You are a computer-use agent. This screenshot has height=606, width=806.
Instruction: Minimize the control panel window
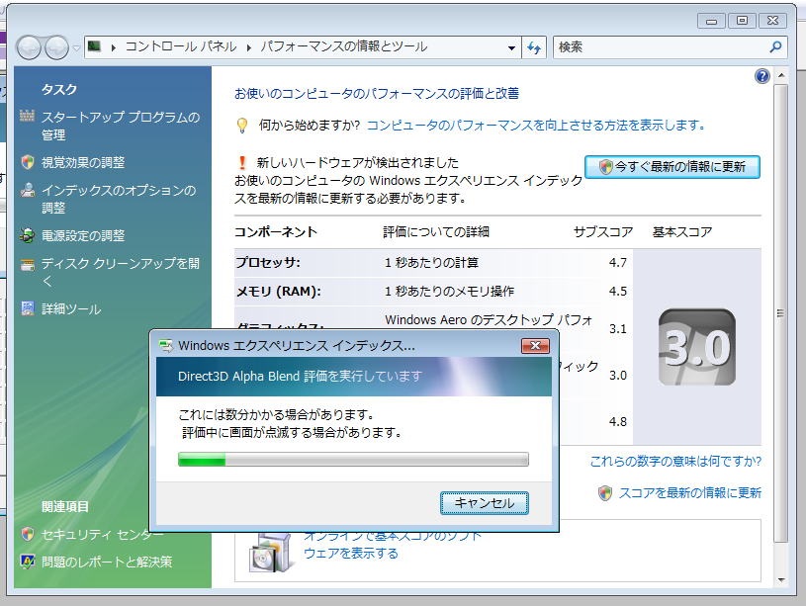click(711, 21)
